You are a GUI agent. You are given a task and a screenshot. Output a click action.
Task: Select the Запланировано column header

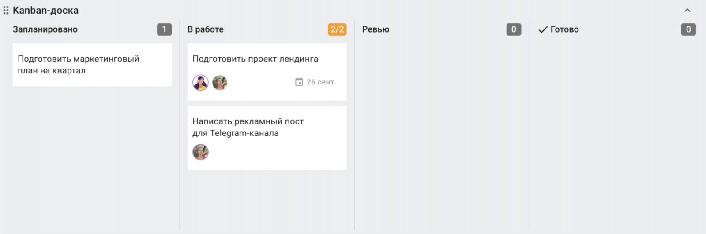45,29
